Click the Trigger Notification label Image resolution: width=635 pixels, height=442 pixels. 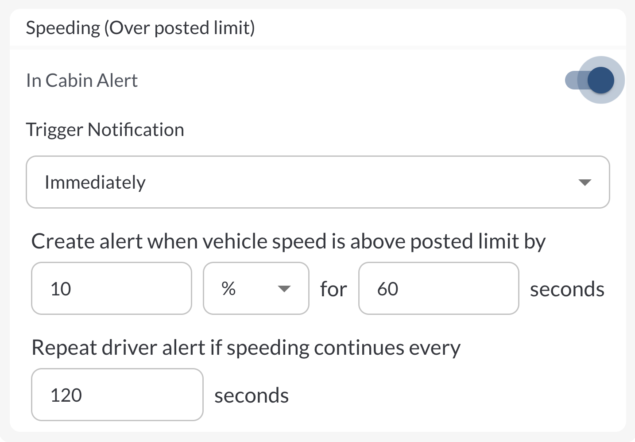[x=105, y=130]
